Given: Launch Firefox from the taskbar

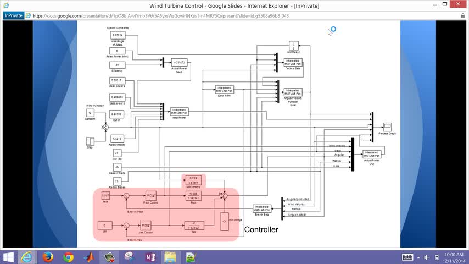Looking at the screenshot, I should pyautogui.click(x=48, y=257).
